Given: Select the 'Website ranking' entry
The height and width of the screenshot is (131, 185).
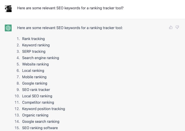Looking at the screenshot, I should (x=35, y=64).
